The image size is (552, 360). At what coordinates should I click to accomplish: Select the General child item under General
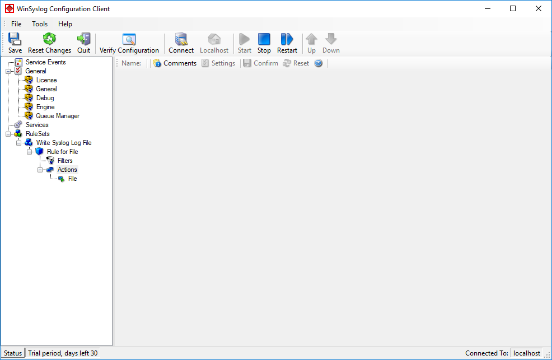click(x=46, y=89)
